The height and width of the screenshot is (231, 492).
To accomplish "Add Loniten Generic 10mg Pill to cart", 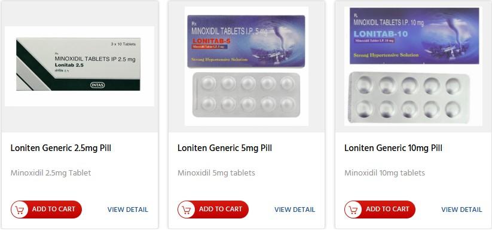I will tap(380, 210).
